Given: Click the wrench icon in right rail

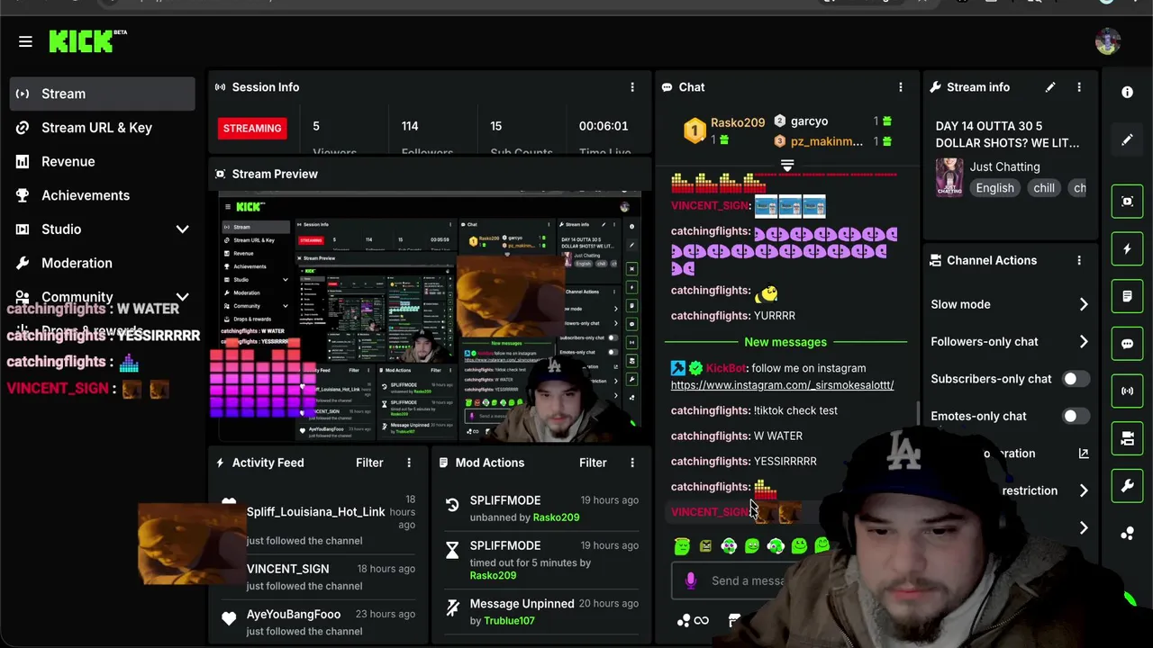Looking at the screenshot, I should (x=1127, y=487).
